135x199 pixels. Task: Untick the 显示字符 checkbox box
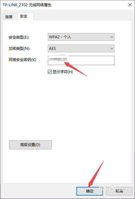[50, 72]
